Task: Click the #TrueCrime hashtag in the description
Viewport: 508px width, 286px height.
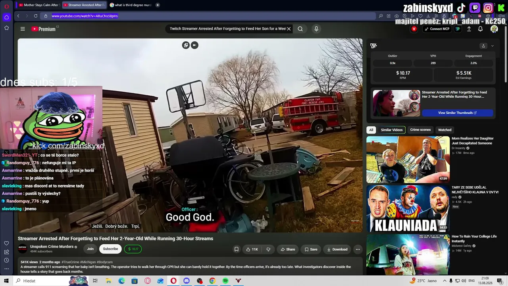Action: click(x=71, y=262)
